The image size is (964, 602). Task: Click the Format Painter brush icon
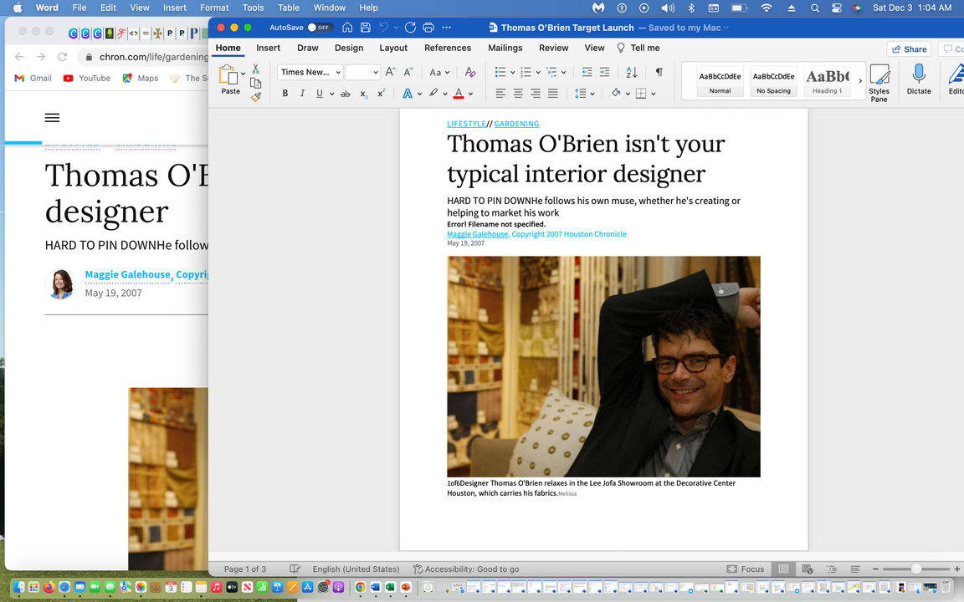pyautogui.click(x=256, y=97)
